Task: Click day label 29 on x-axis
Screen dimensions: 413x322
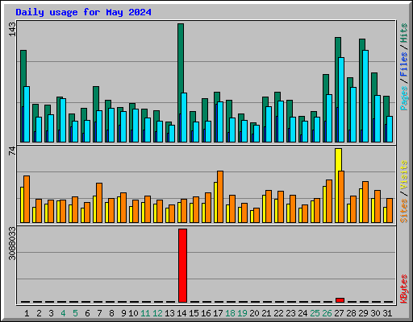Action: pos(363,313)
